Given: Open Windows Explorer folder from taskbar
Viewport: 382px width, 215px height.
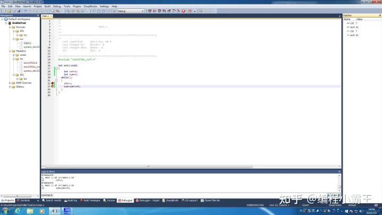Looking at the screenshot, I should pyautogui.click(x=30, y=211).
